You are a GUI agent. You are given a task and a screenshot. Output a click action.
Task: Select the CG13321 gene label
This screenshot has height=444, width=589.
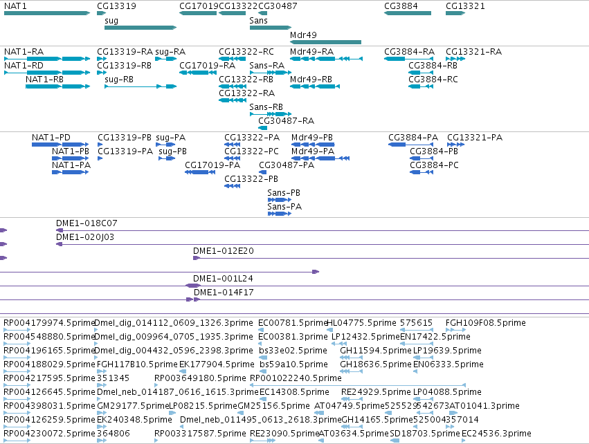tap(465, 6)
